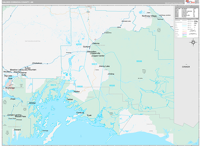Click the Chitina town label on map
The height and width of the screenshot is (146, 201).
[111, 74]
